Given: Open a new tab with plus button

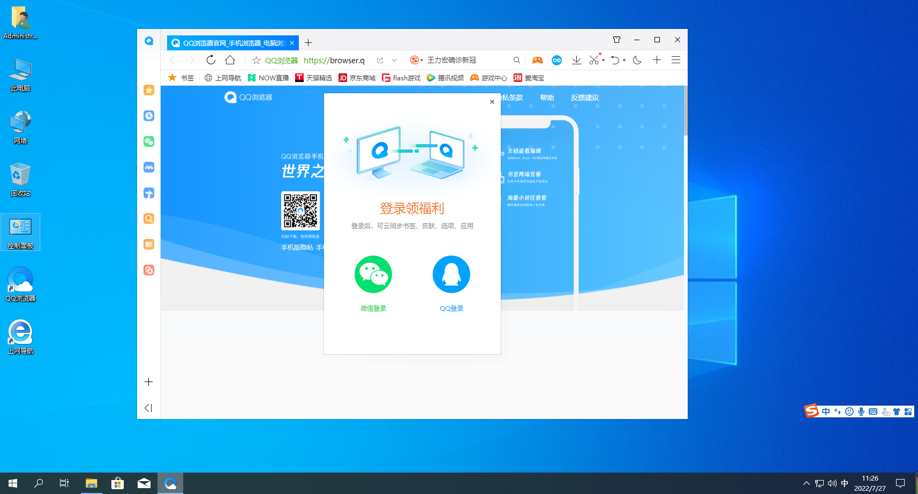Looking at the screenshot, I should coord(308,43).
